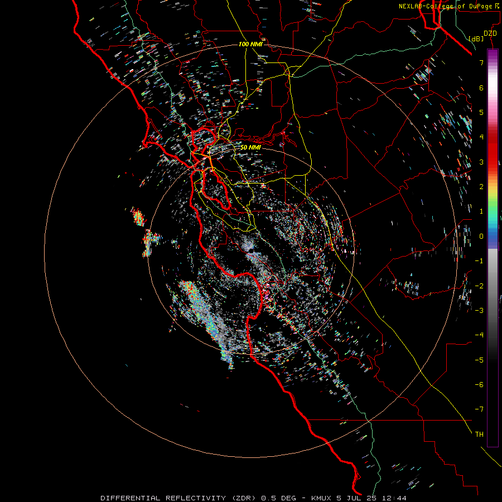Click the "0" value on the color scale
This screenshot has width=502, height=502.
[x=481, y=236]
